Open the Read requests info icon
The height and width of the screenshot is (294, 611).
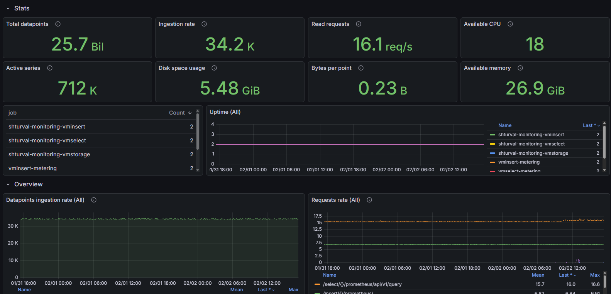tap(359, 24)
